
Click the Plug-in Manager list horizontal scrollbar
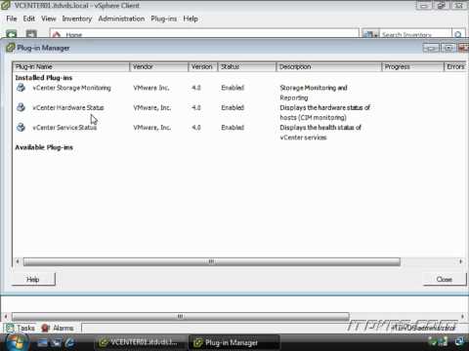tap(212, 261)
